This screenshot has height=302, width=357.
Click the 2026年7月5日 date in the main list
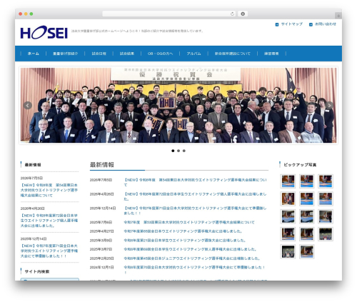pyautogui.click(x=101, y=180)
